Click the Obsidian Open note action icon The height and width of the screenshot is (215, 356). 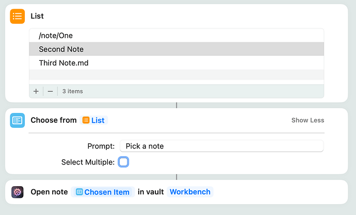tap(18, 192)
